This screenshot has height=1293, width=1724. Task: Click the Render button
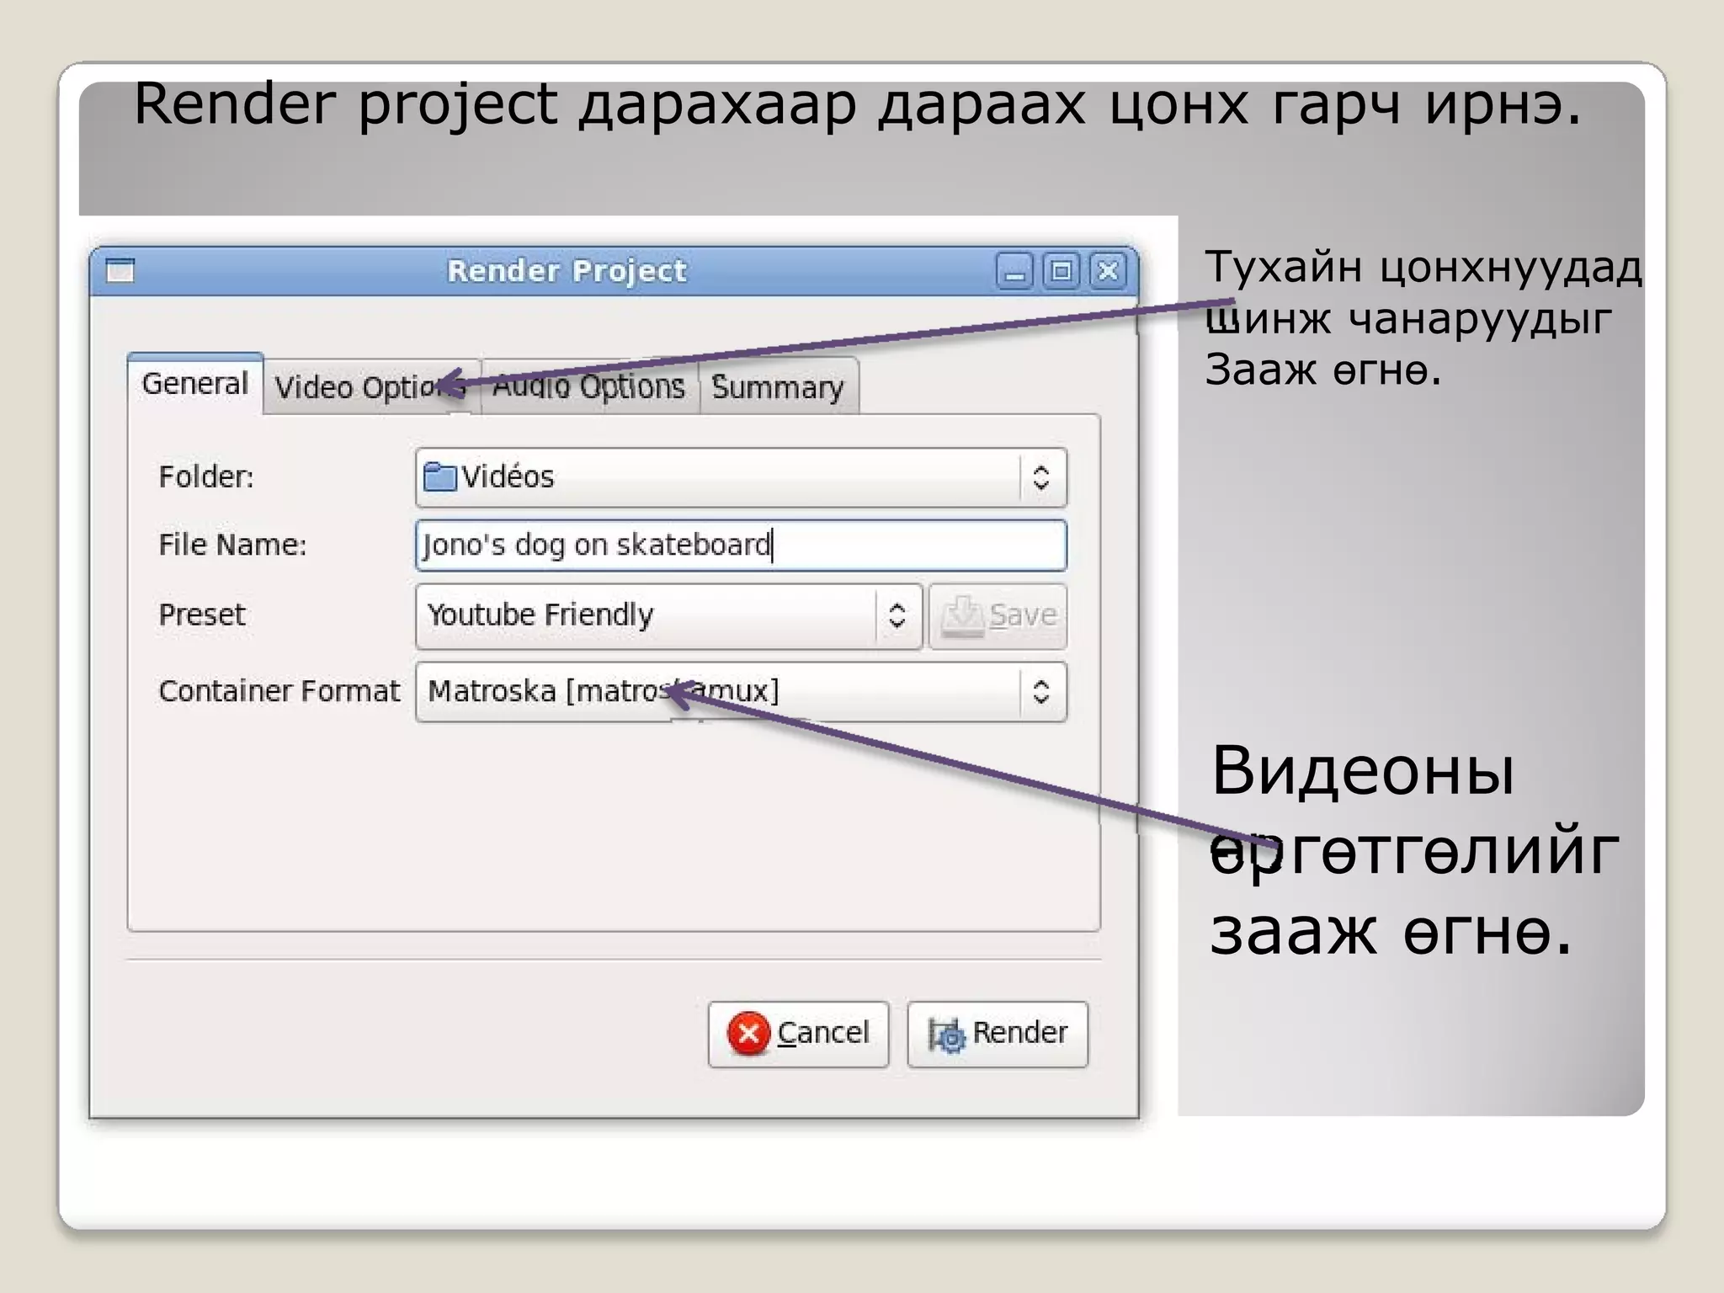998,1034
